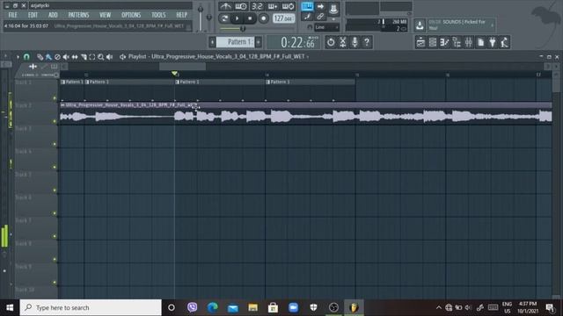Select the Slip tool in playlist

pos(75,56)
